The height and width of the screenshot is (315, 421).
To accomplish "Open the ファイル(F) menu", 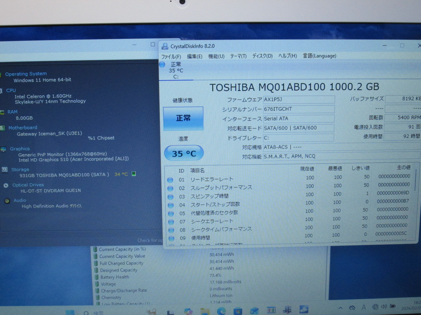I will tap(171, 56).
